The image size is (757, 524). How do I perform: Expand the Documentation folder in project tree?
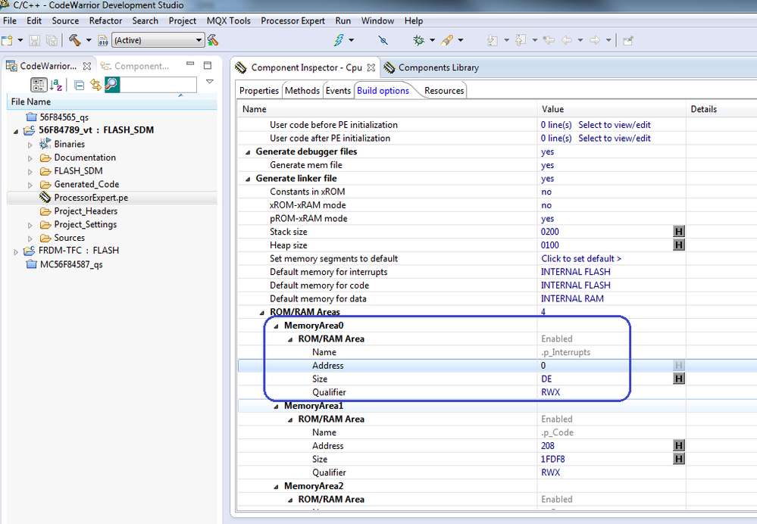pyautogui.click(x=30, y=158)
